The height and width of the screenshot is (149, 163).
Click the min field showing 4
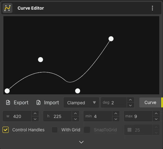[98, 116]
